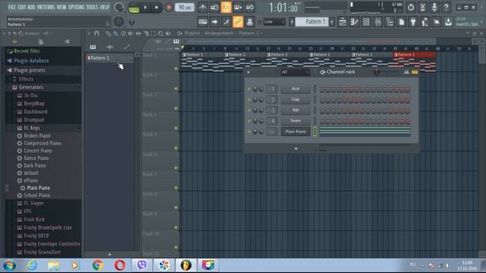Viewport: 486px width, 273px height.
Task: Toggle the link/multilink controllers icon
Action: pyautogui.click(x=238, y=22)
